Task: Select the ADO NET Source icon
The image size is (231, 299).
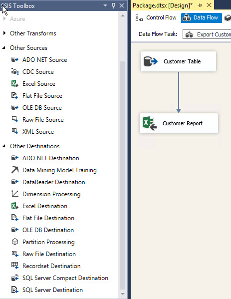Action: tap(14, 60)
